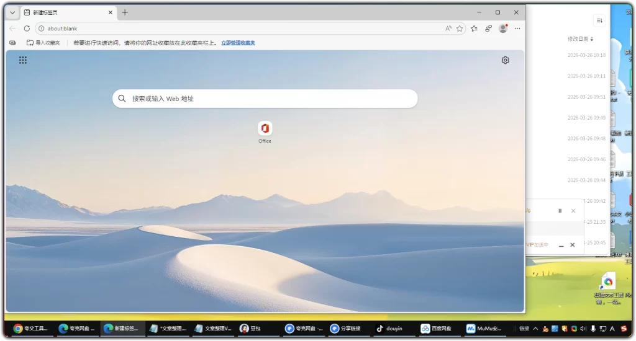Open the volume speaker tray icon
636x341 pixels.
pyautogui.click(x=583, y=329)
